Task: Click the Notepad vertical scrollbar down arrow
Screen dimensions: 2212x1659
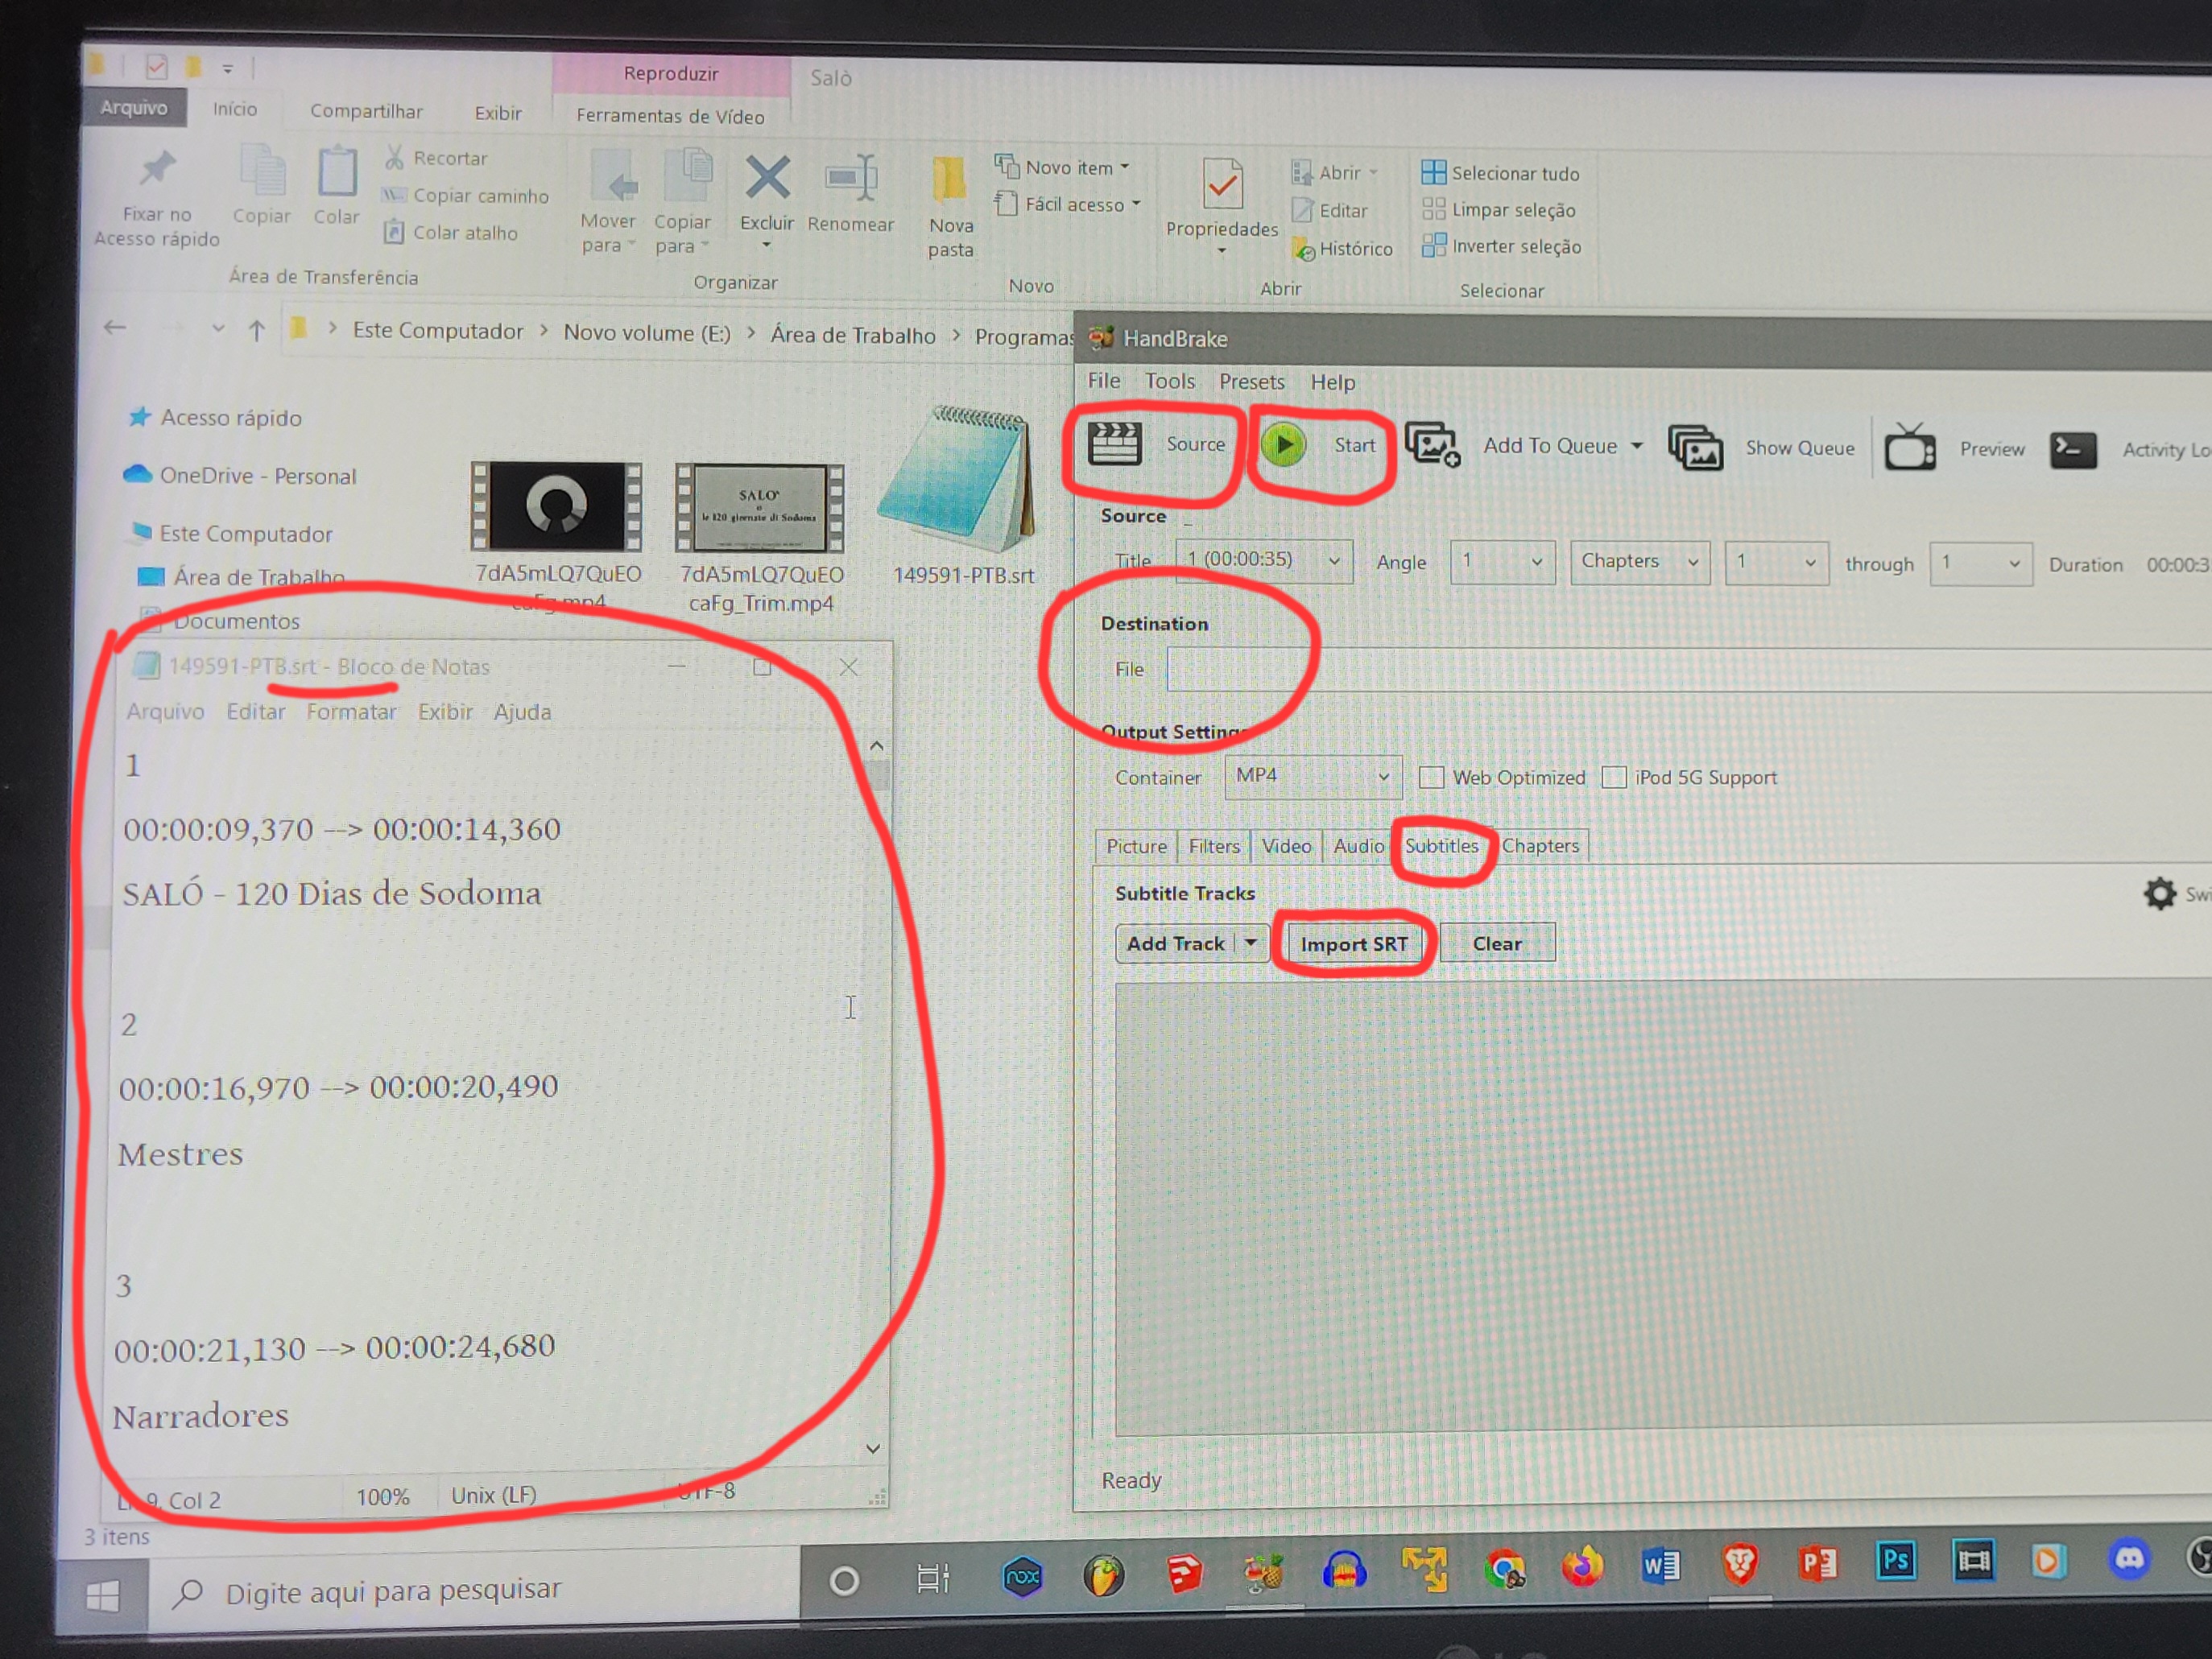Action: 873,1449
